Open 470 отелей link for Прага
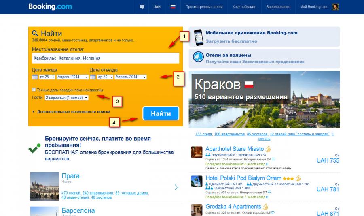 (71, 193)
